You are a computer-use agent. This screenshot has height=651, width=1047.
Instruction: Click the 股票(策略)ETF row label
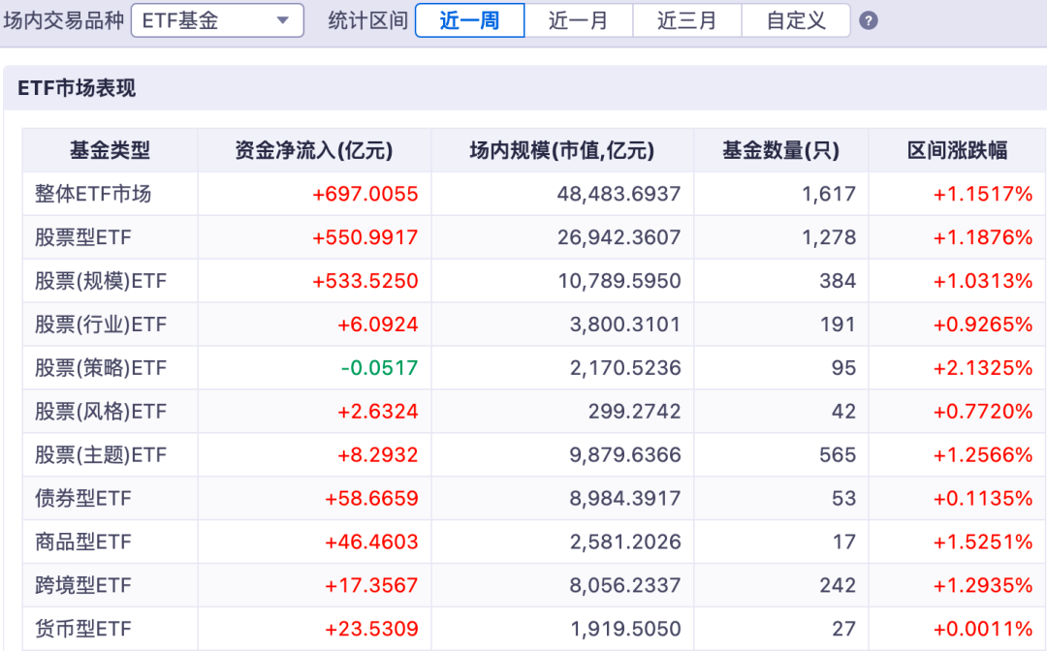pyautogui.click(x=100, y=367)
